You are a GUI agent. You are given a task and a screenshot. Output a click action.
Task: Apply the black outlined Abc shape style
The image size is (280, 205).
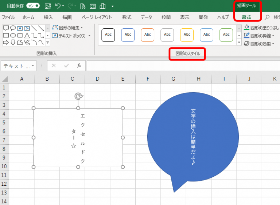click(x=108, y=35)
